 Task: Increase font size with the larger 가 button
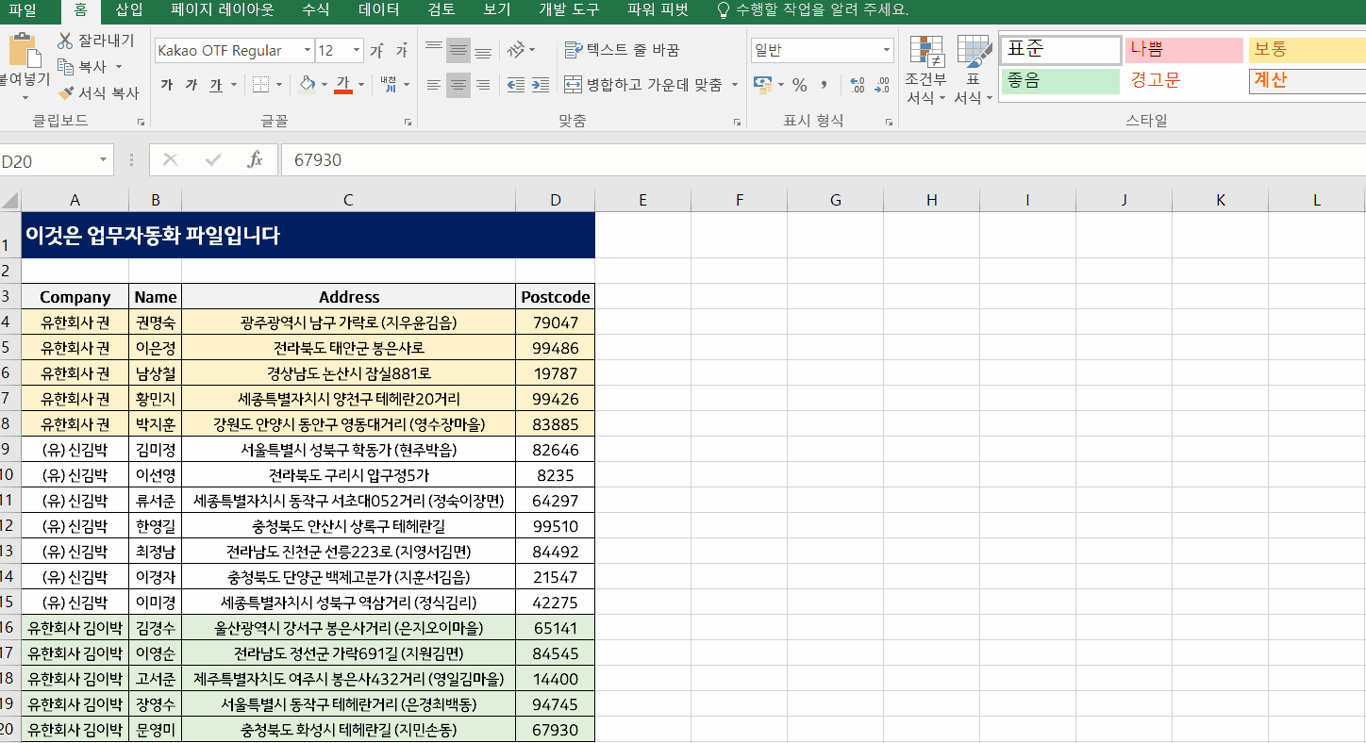376,51
